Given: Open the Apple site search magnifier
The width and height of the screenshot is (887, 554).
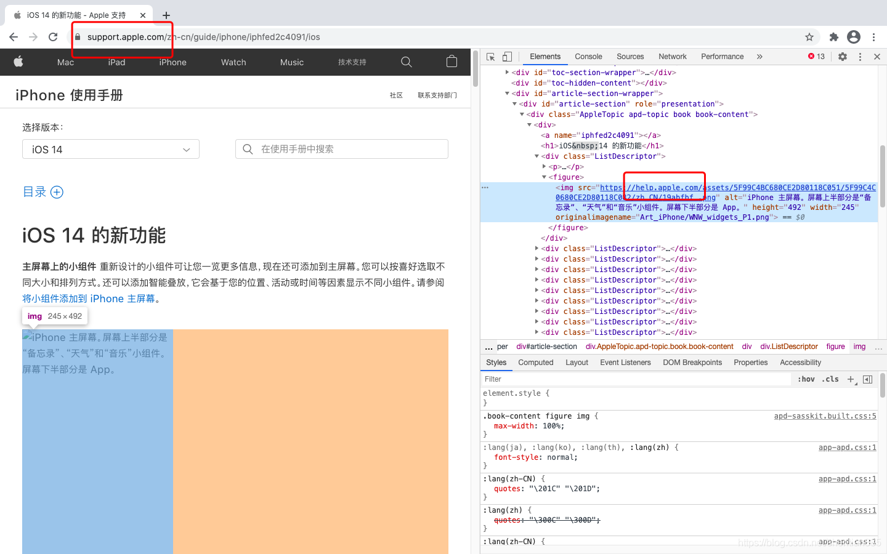Looking at the screenshot, I should (x=406, y=62).
